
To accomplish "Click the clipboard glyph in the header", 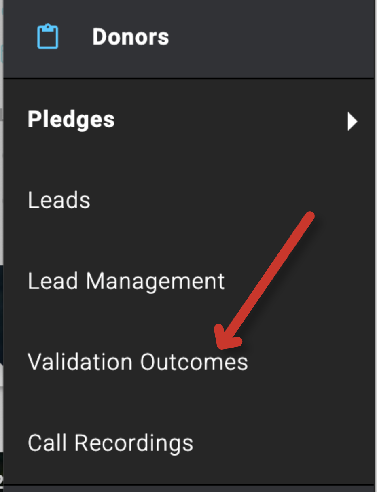I will click(x=48, y=37).
